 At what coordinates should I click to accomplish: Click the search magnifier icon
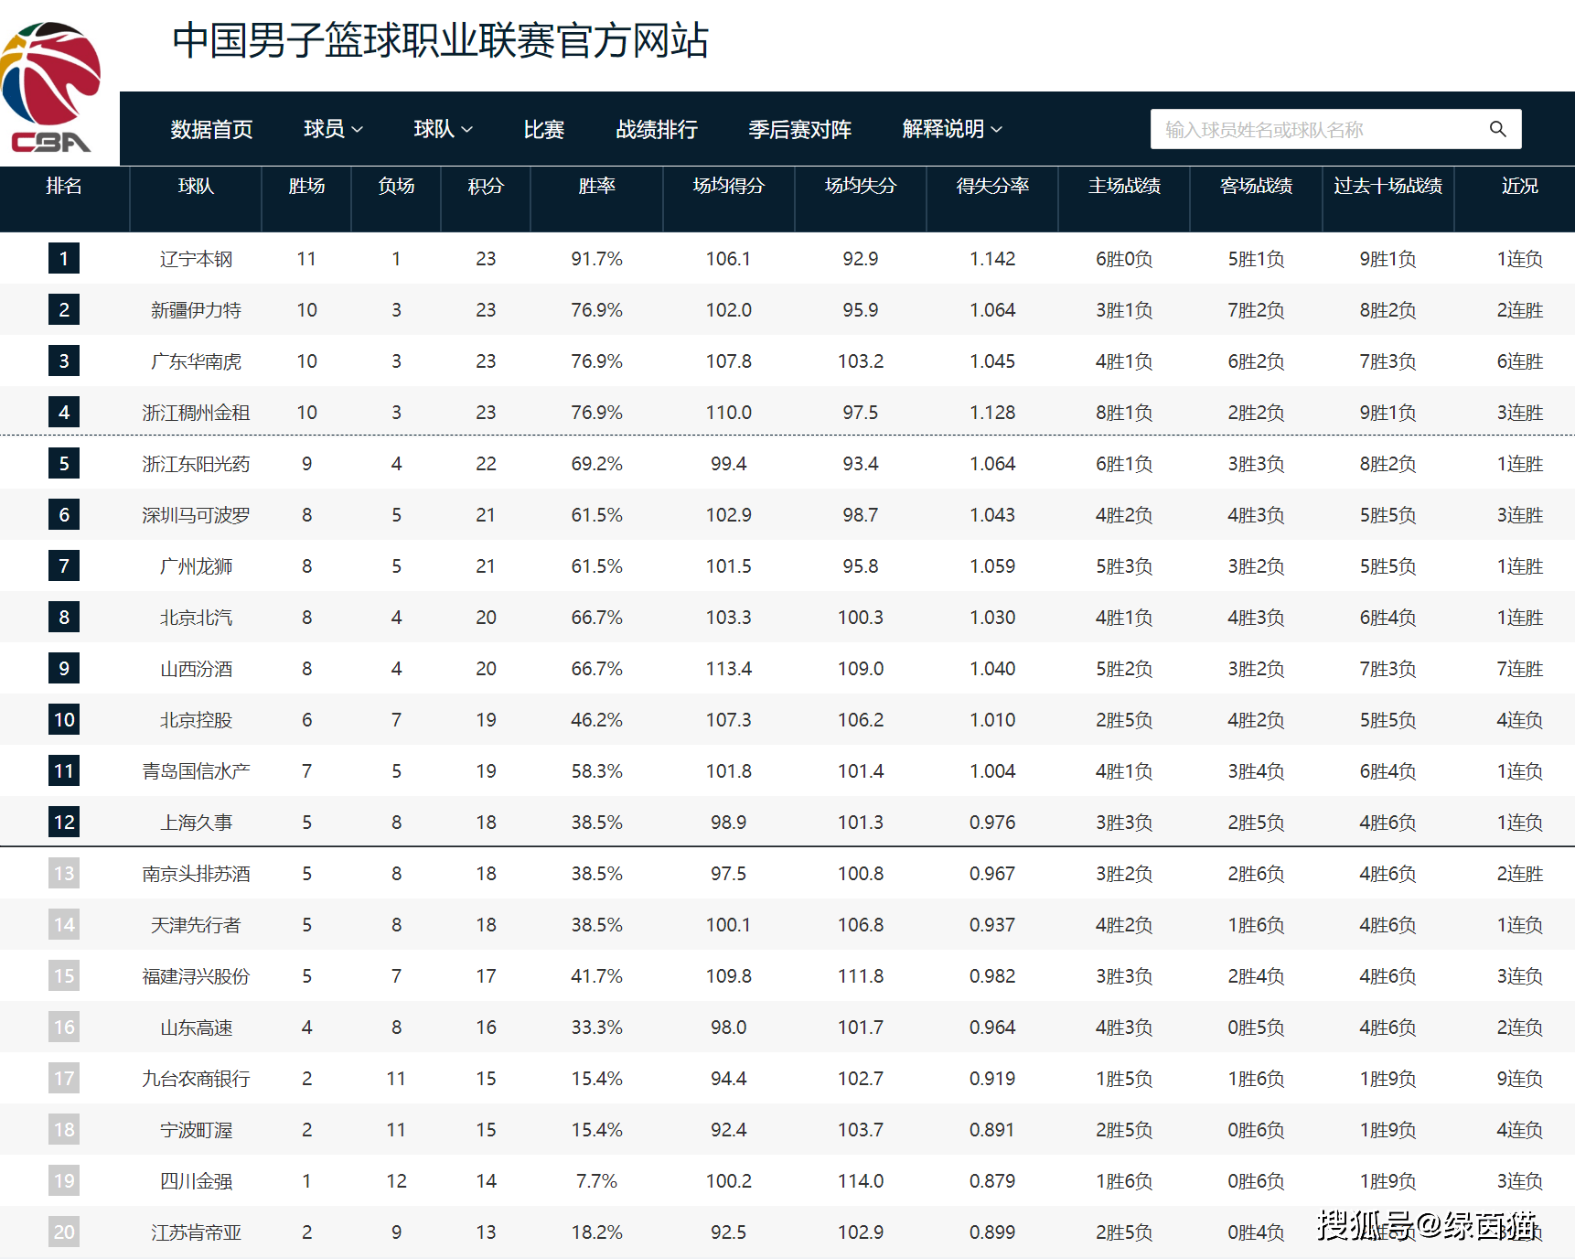pyautogui.click(x=1497, y=129)
